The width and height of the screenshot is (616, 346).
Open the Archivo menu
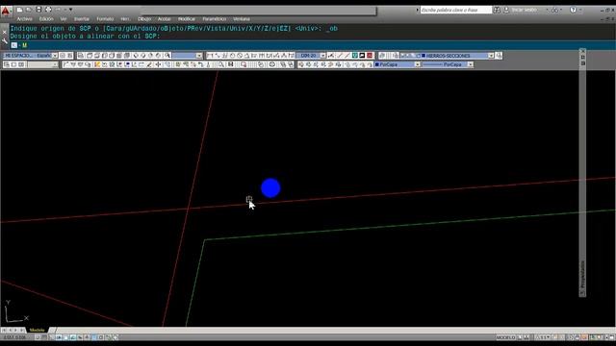[24, 19]
